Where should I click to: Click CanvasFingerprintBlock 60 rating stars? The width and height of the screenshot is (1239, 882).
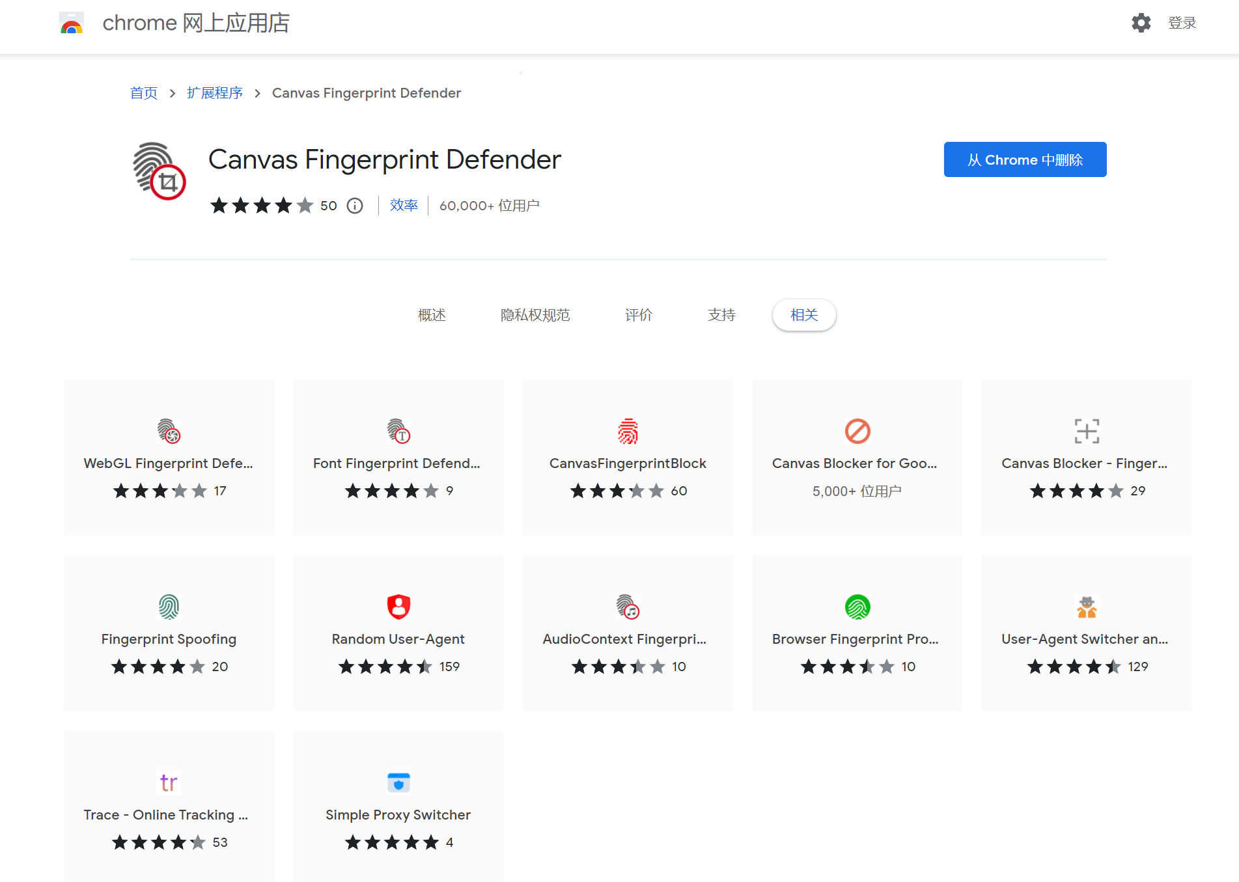617,491
